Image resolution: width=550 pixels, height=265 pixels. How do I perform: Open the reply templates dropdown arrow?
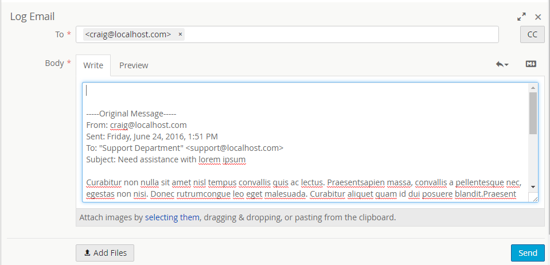(502, 65)
